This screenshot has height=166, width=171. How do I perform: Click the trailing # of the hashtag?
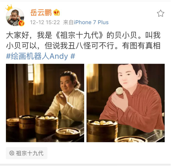pos(73,56)
